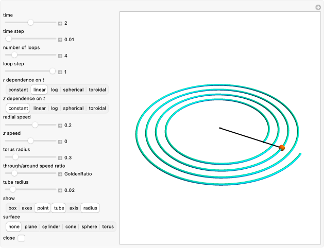
Task: Toggle the box display option
Action: tap(12, 208)
